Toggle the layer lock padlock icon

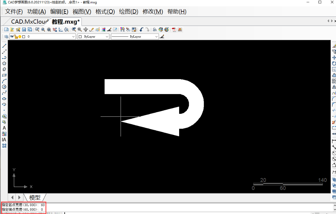coord(16,37)
